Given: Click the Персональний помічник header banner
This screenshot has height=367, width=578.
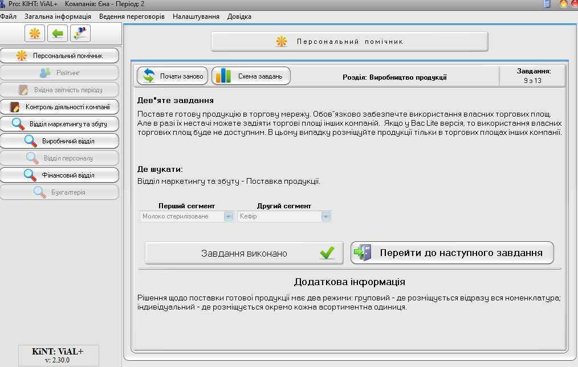Looking at the screenshot, I should (349, 42).
